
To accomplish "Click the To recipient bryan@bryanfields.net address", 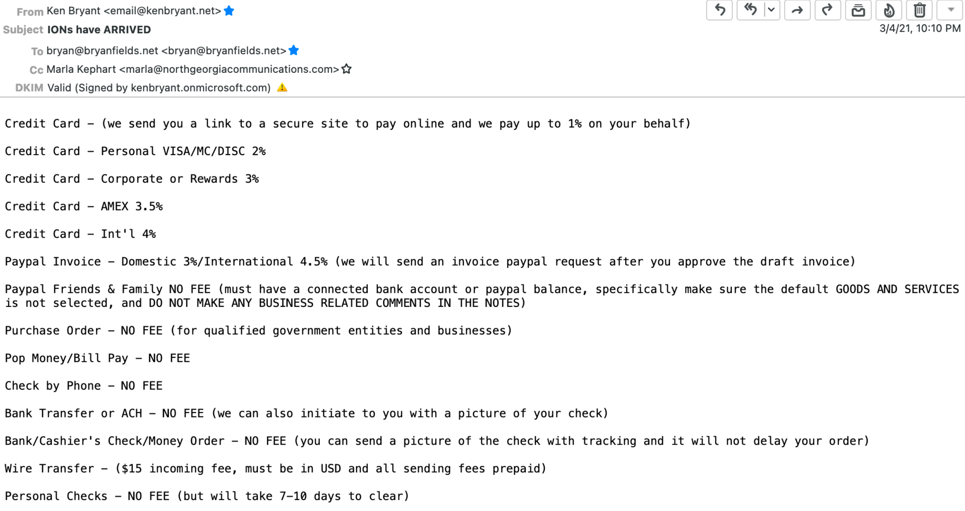I will 166,51.
